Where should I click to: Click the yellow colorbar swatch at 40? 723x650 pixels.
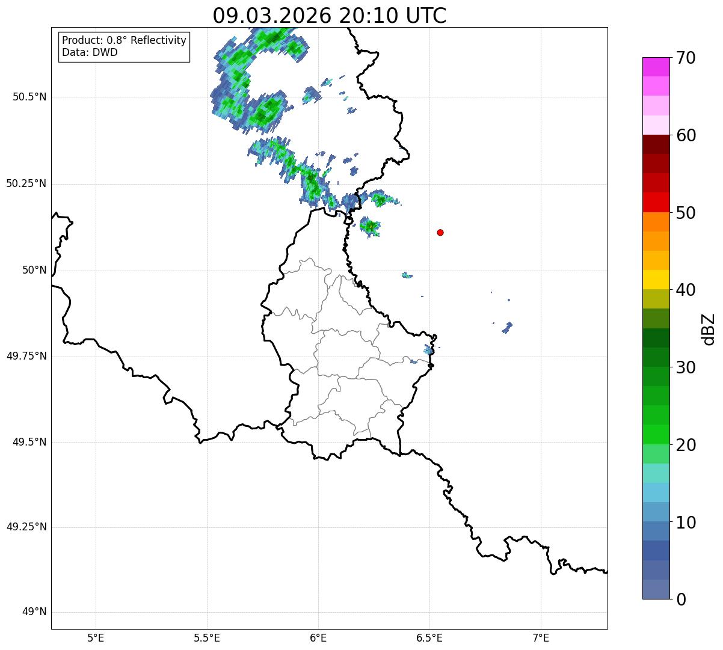coord(656,280)
